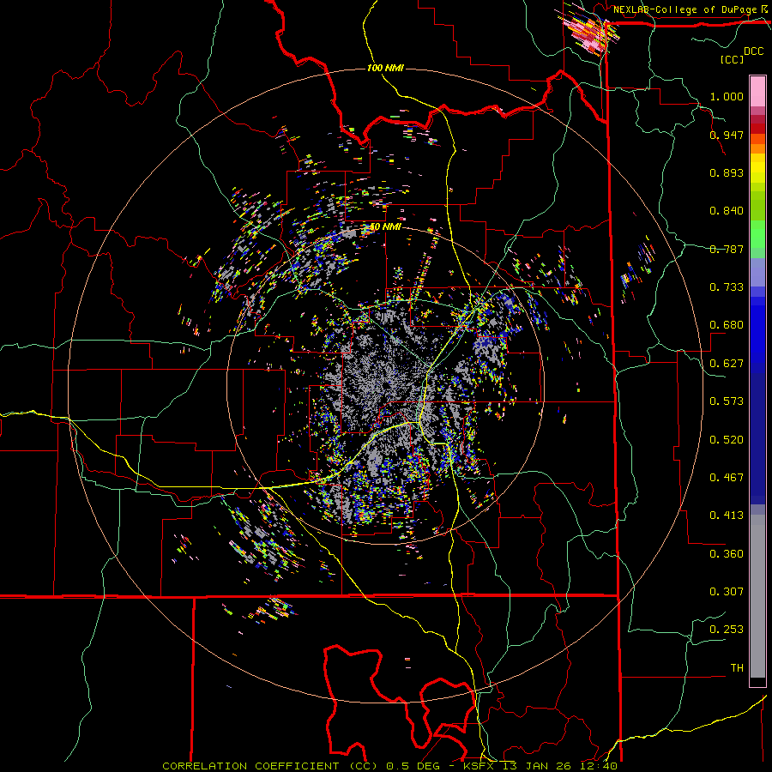The image size is (772, 772).
Task: Click the gray band of the color bar
Action: 757,596
